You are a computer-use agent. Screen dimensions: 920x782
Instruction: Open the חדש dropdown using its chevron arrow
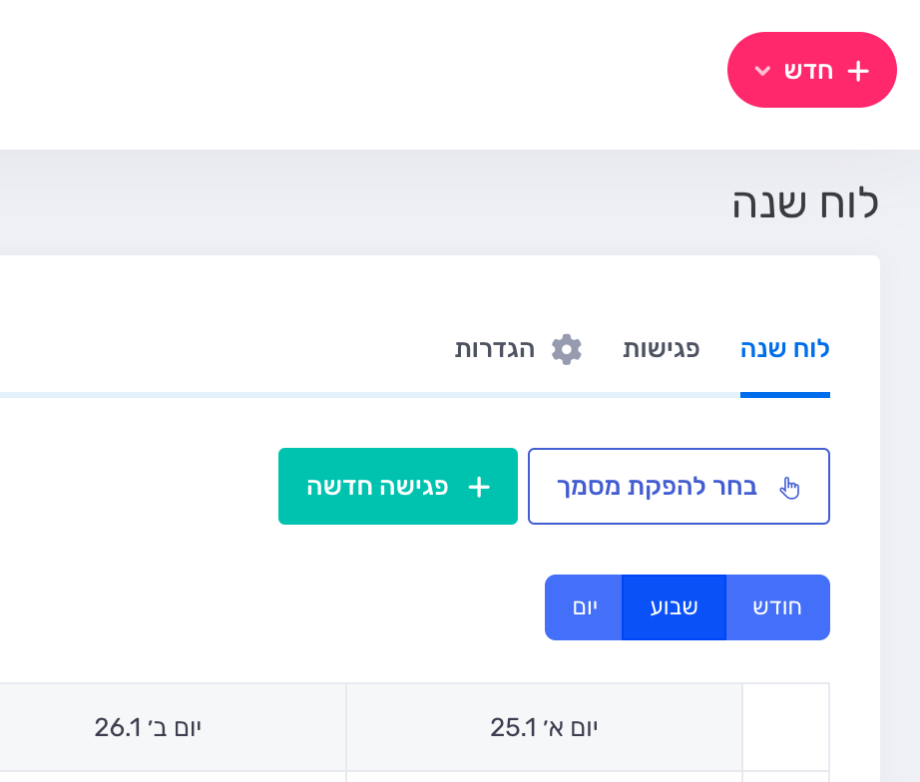pyautogui.click(x=764, y=70)
